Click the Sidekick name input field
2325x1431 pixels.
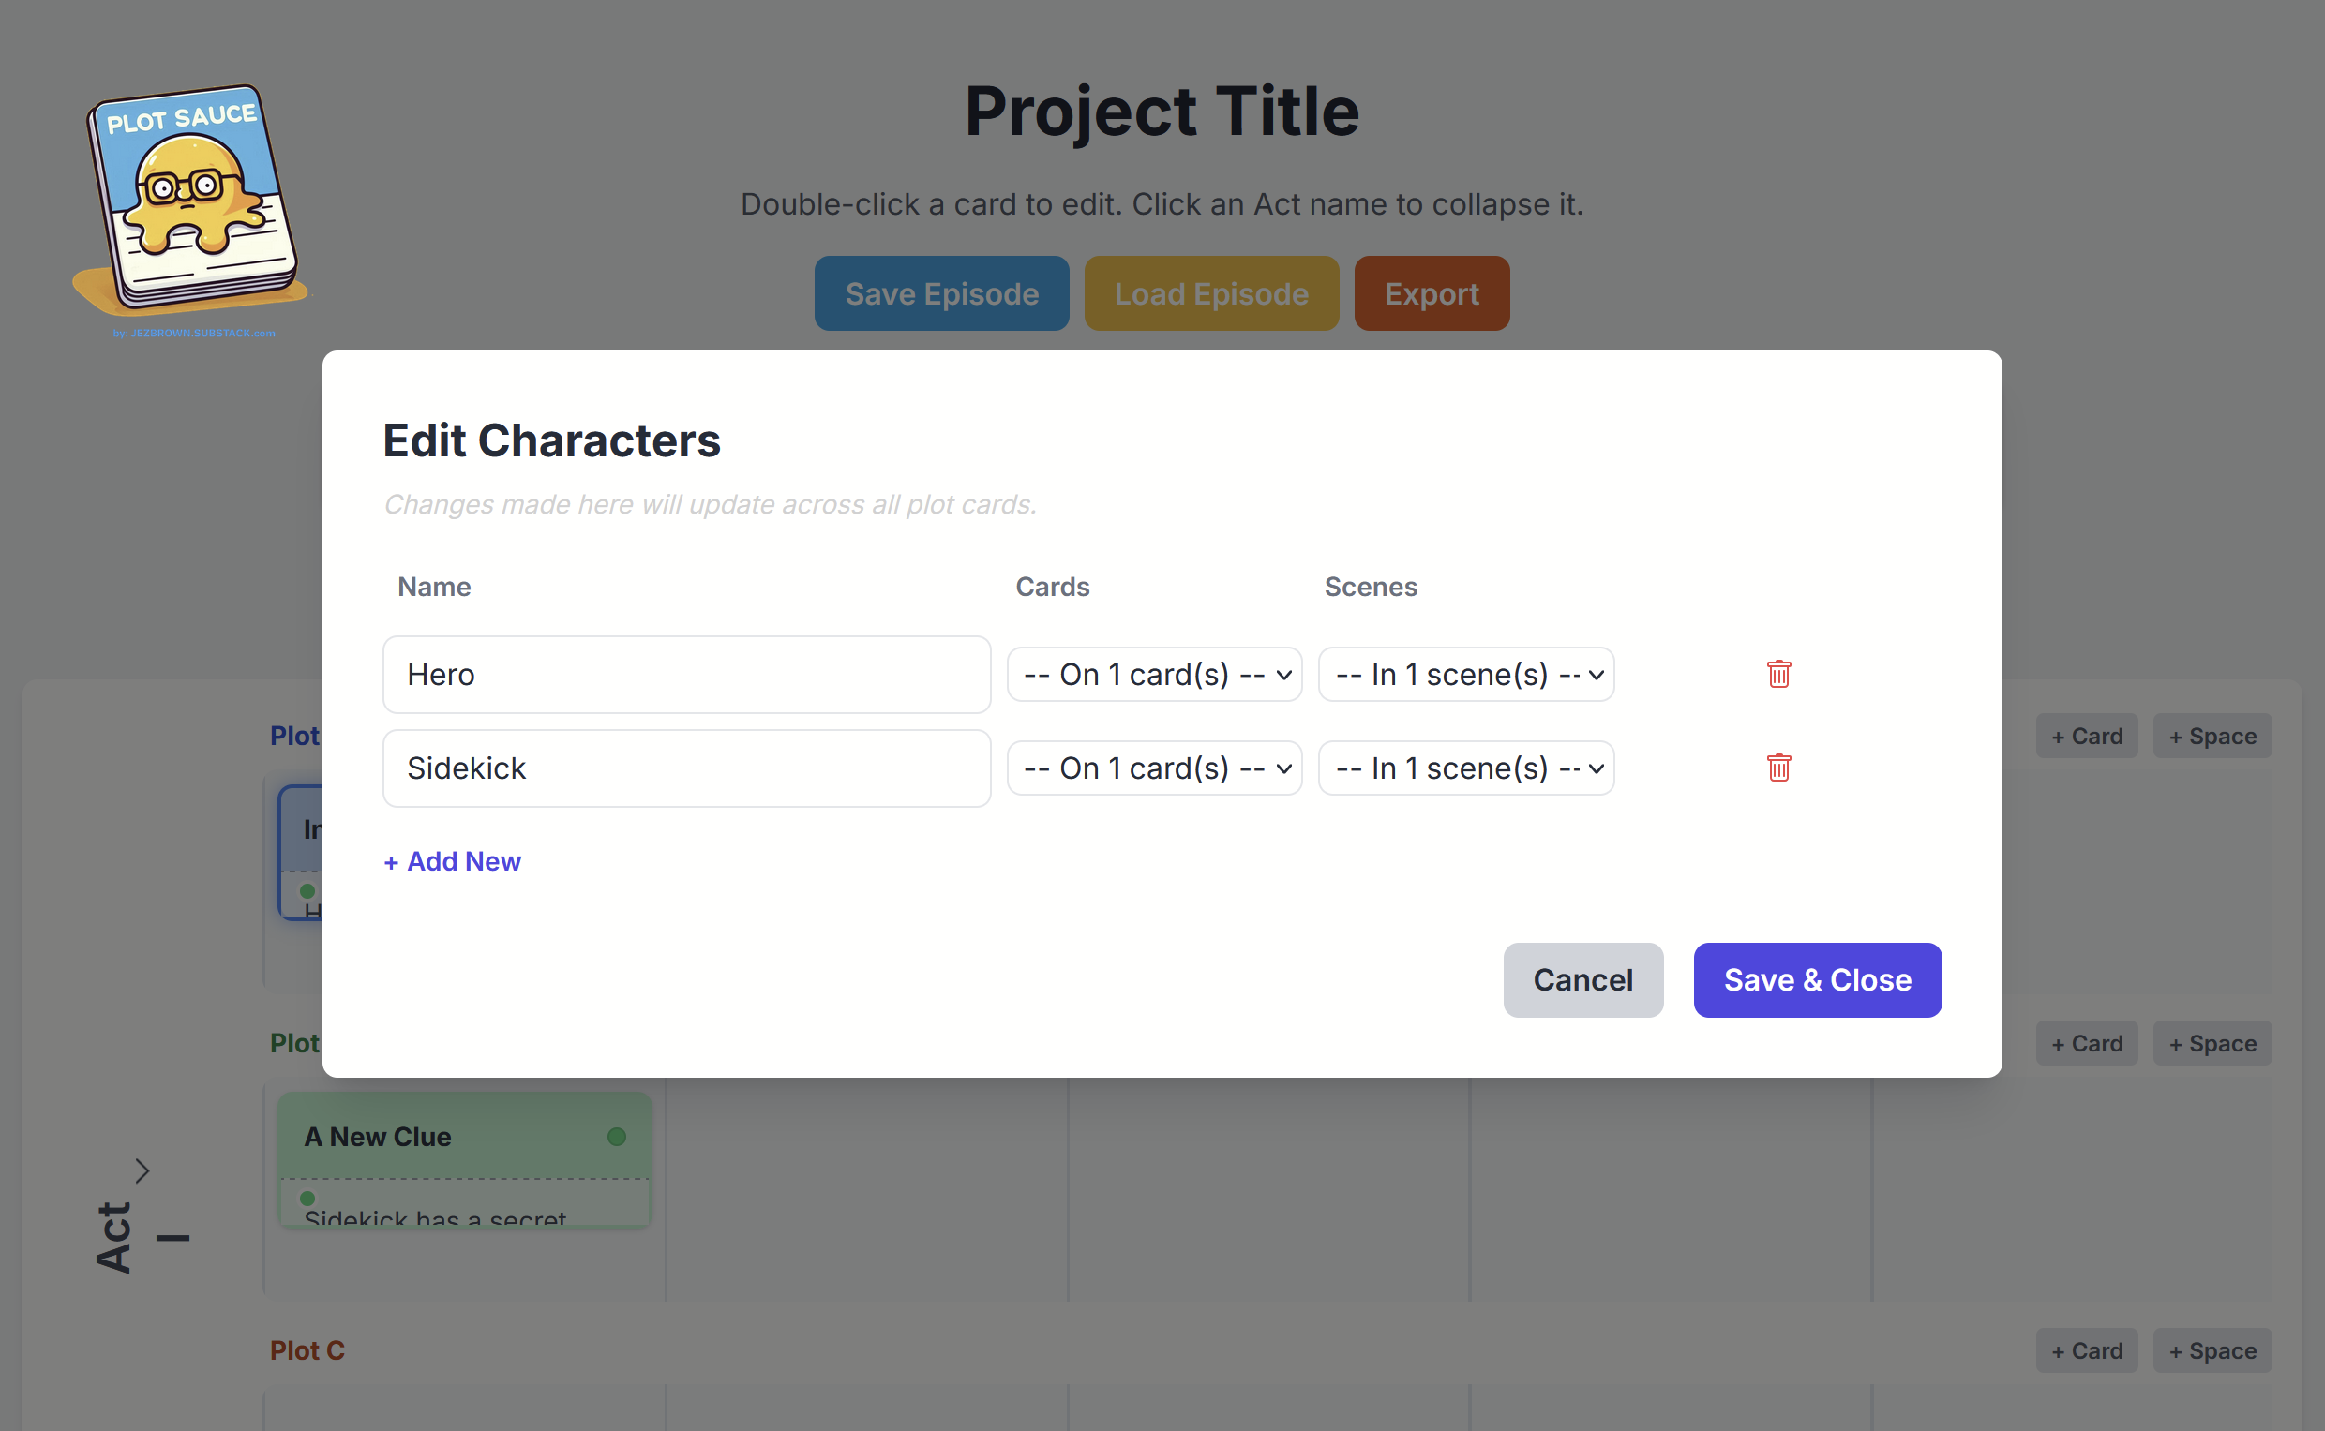[x=686, y=768]
